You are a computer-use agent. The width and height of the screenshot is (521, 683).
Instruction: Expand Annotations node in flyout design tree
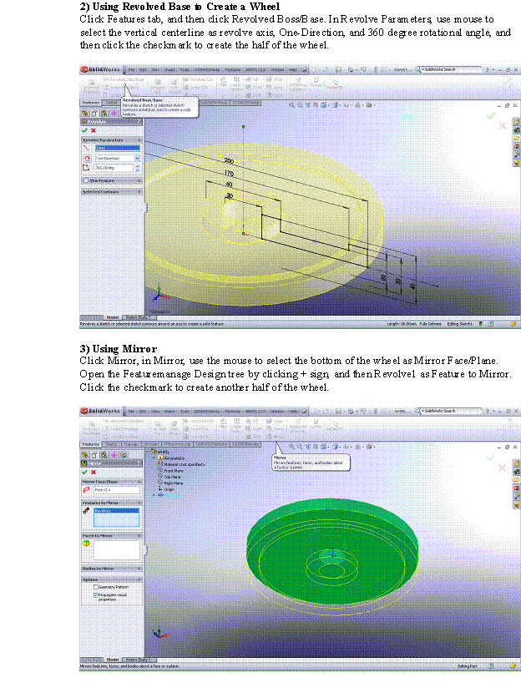point(154,458)
